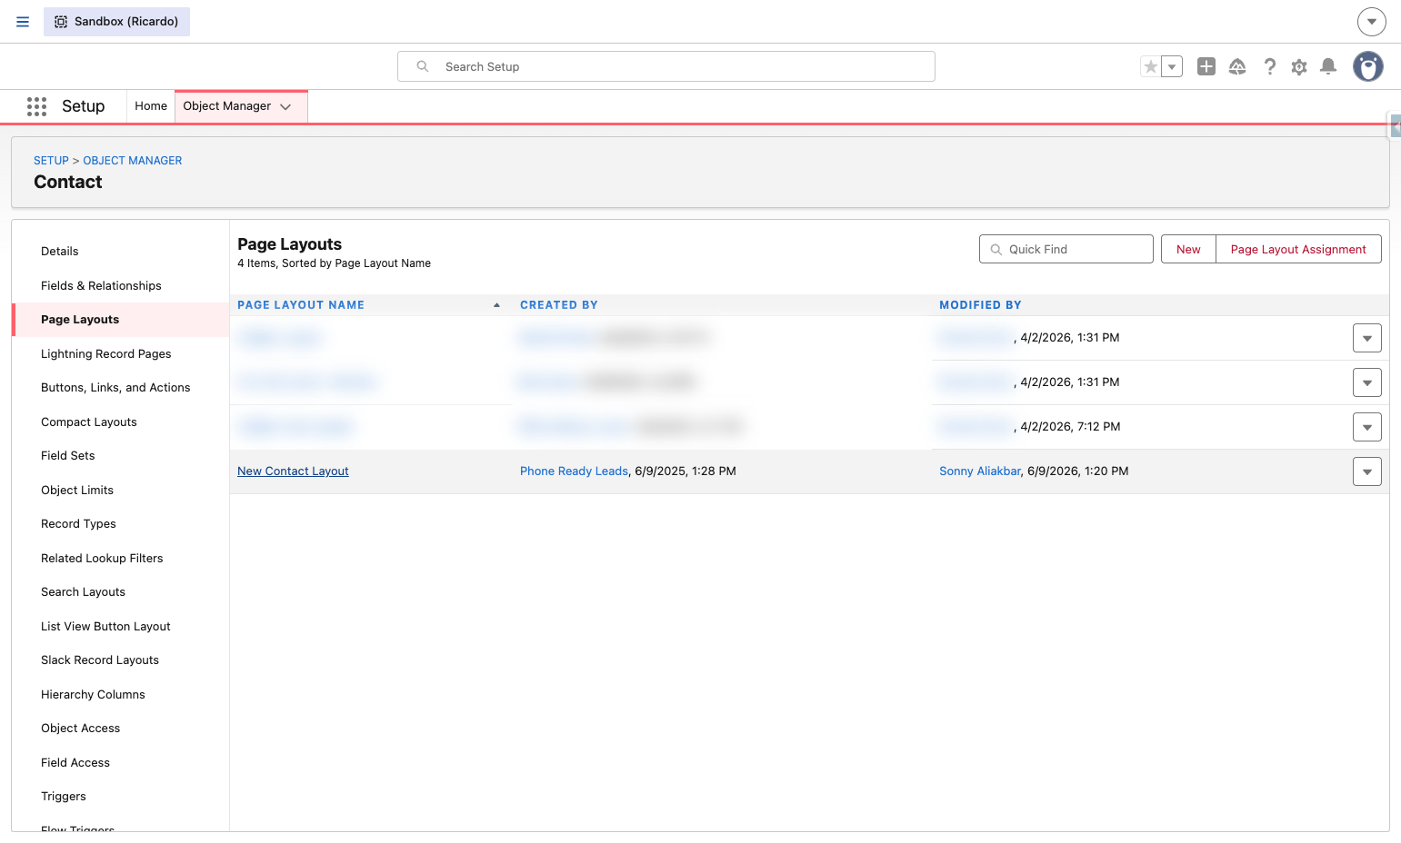Open row actions for layout modified 7:12 PM

click(x=1367, y=427)
